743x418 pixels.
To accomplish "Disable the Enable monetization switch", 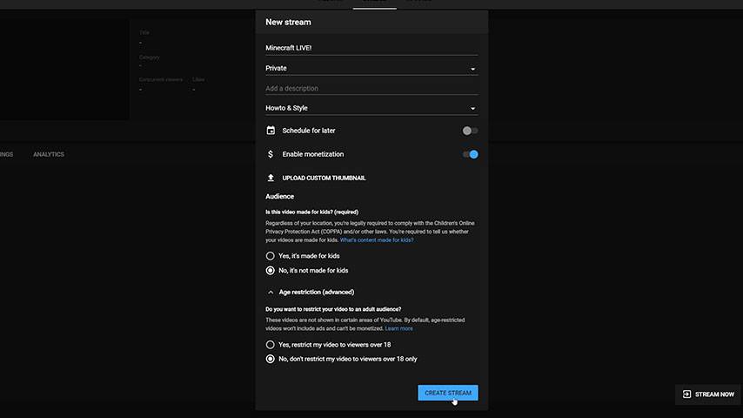I will [470, 154].
